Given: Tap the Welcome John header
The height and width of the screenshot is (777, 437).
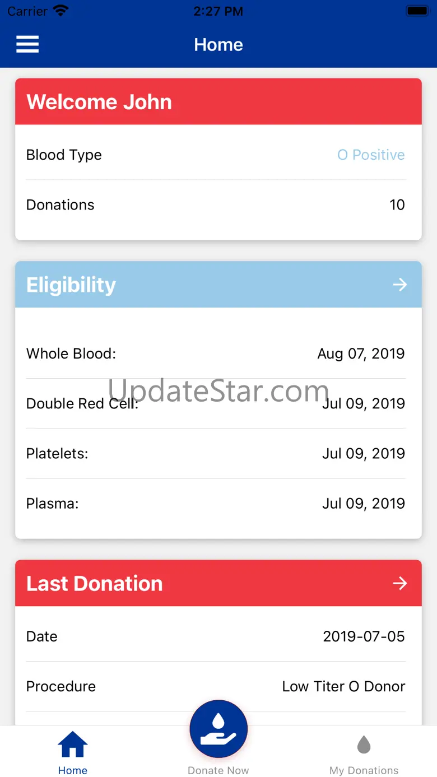Looking at the screenshot, I should click(99, 102).
